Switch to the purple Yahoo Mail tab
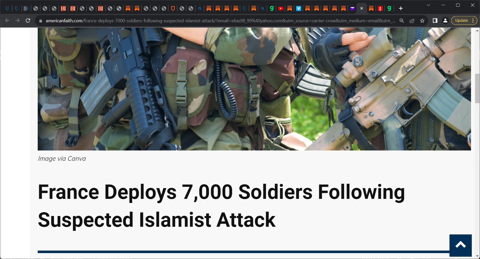Image resolution: width=480 pixels, height=259 pixels. (x=352, y=8)
